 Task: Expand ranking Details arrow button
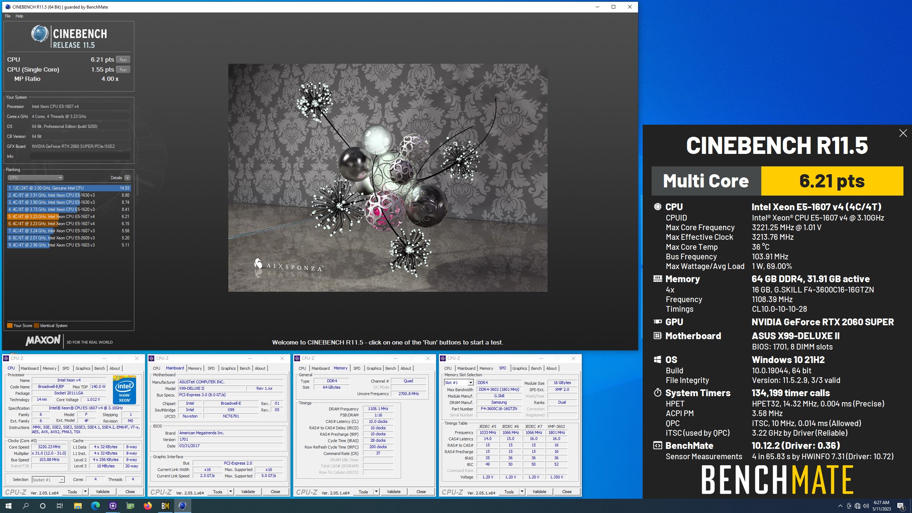pos(128,178)
